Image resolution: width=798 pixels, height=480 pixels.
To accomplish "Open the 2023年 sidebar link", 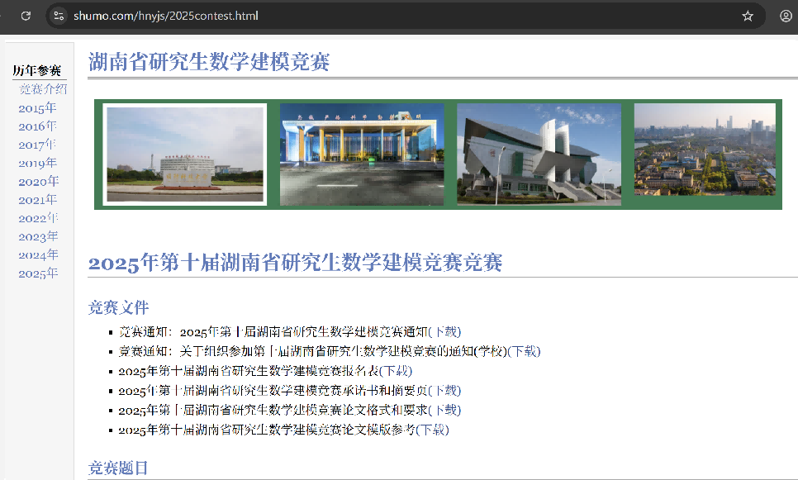I will point(38,236).
